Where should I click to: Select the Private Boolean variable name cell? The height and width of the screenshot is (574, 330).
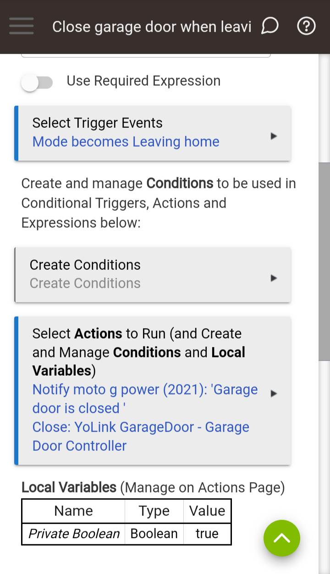click(x=74, y=534)
